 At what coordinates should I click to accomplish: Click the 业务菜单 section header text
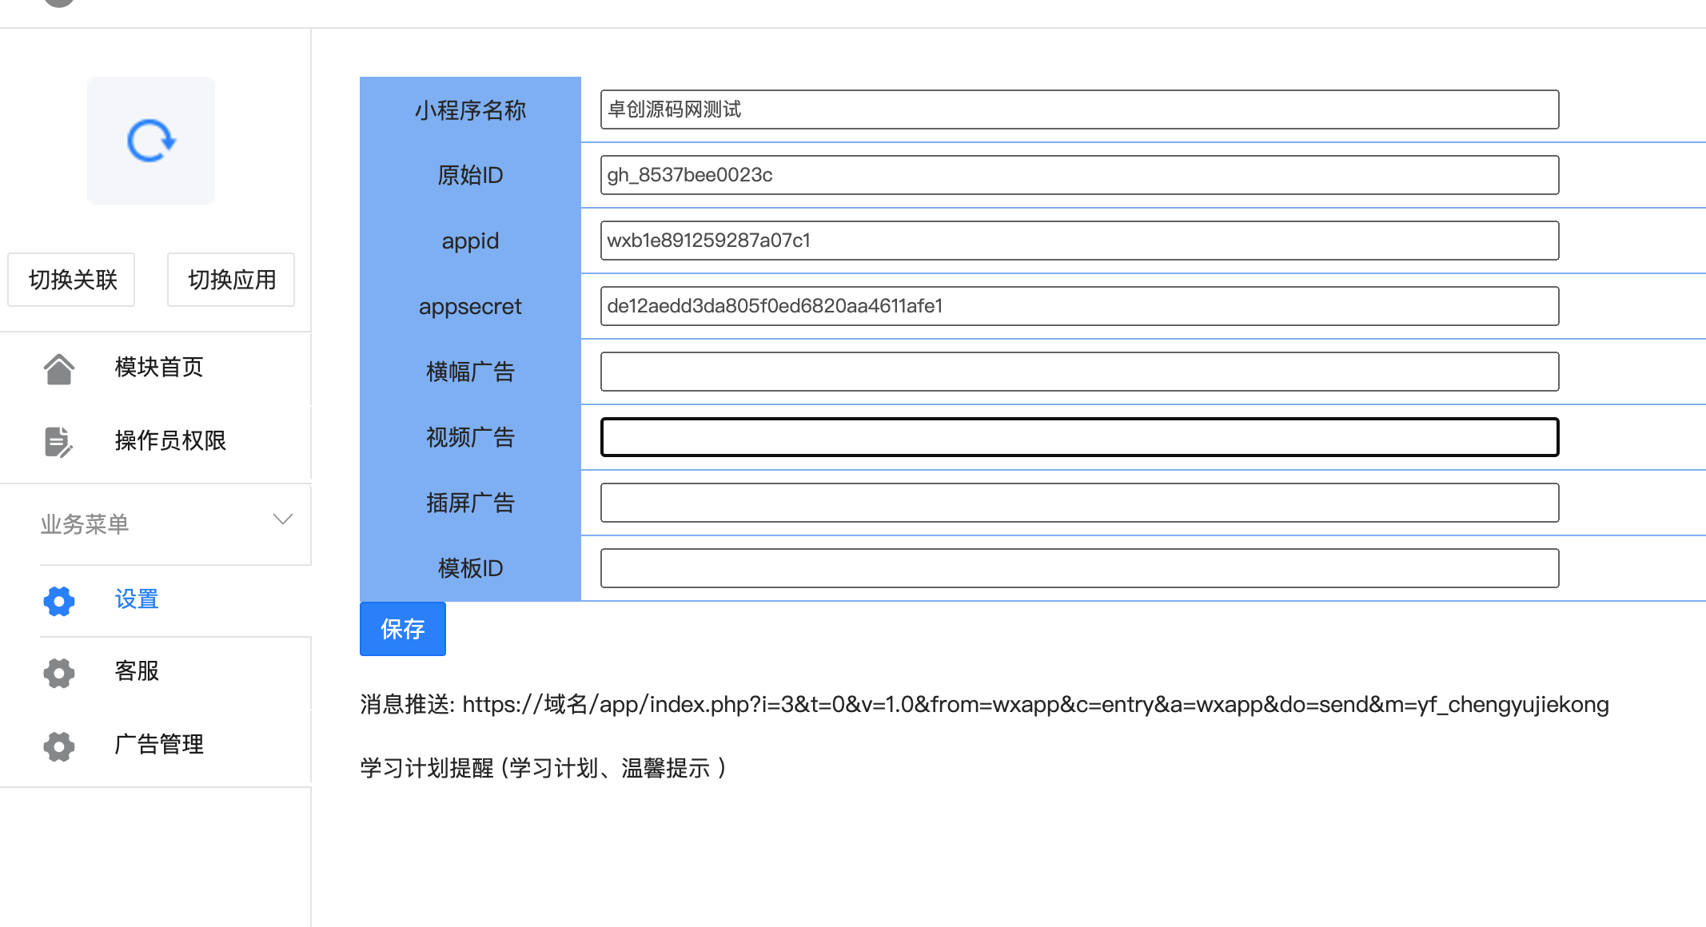click(85, 524)
